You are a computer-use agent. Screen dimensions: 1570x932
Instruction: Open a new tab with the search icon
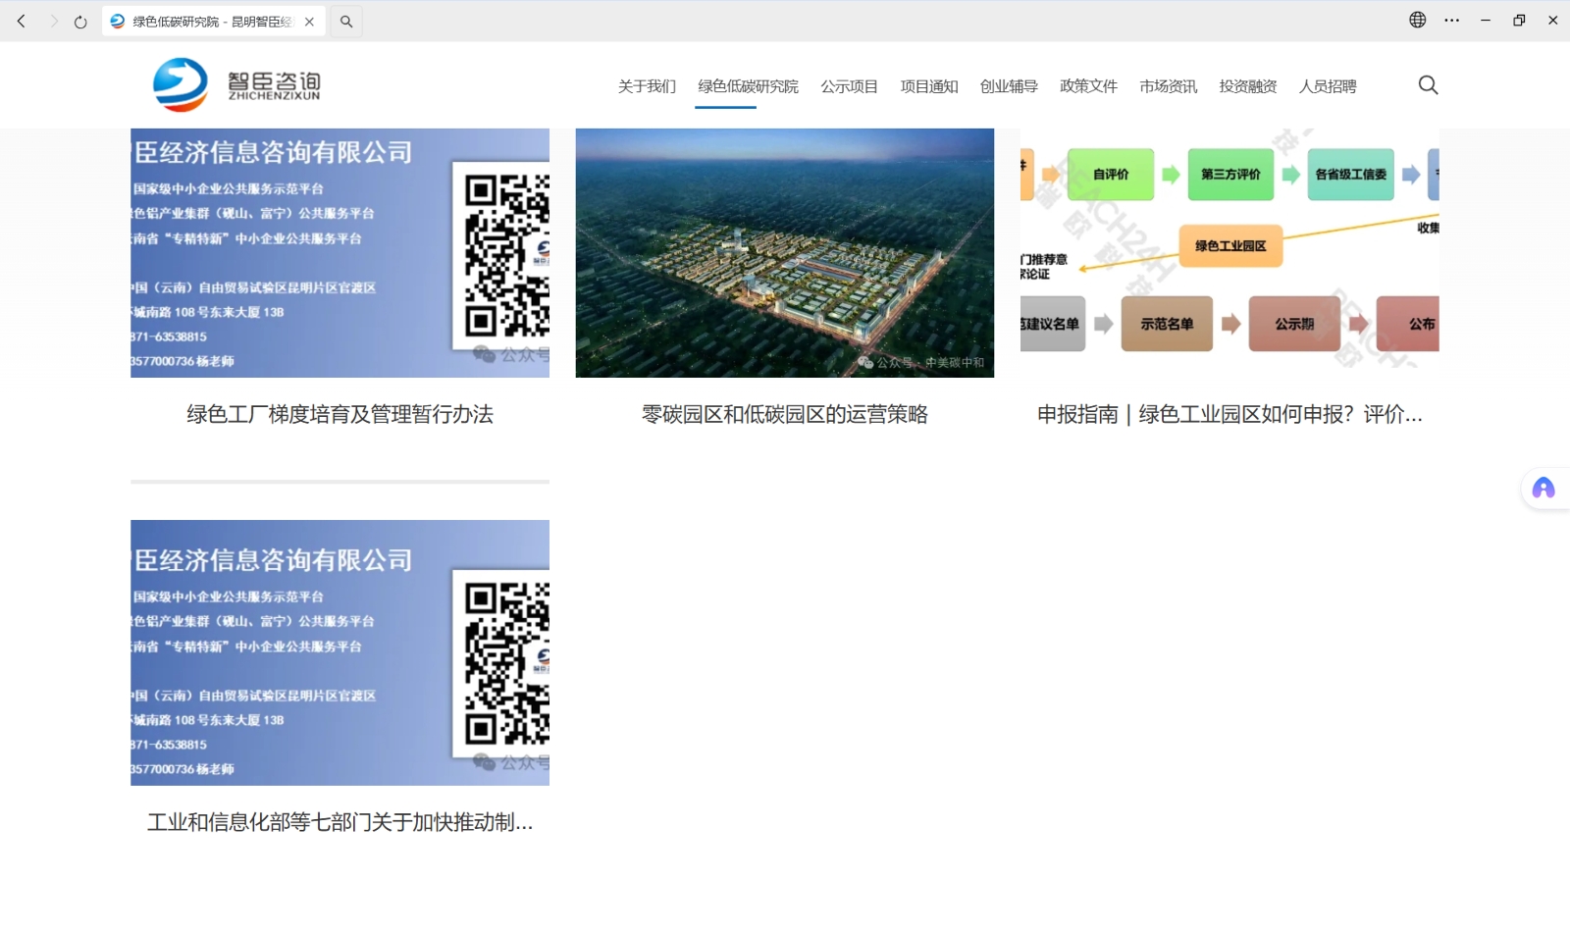pos(346,20)
